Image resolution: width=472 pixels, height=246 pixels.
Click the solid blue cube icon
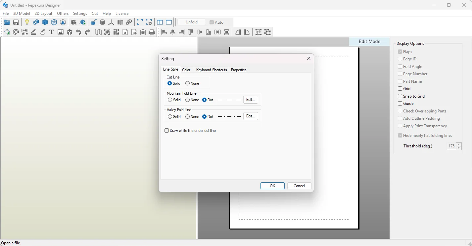45,22
